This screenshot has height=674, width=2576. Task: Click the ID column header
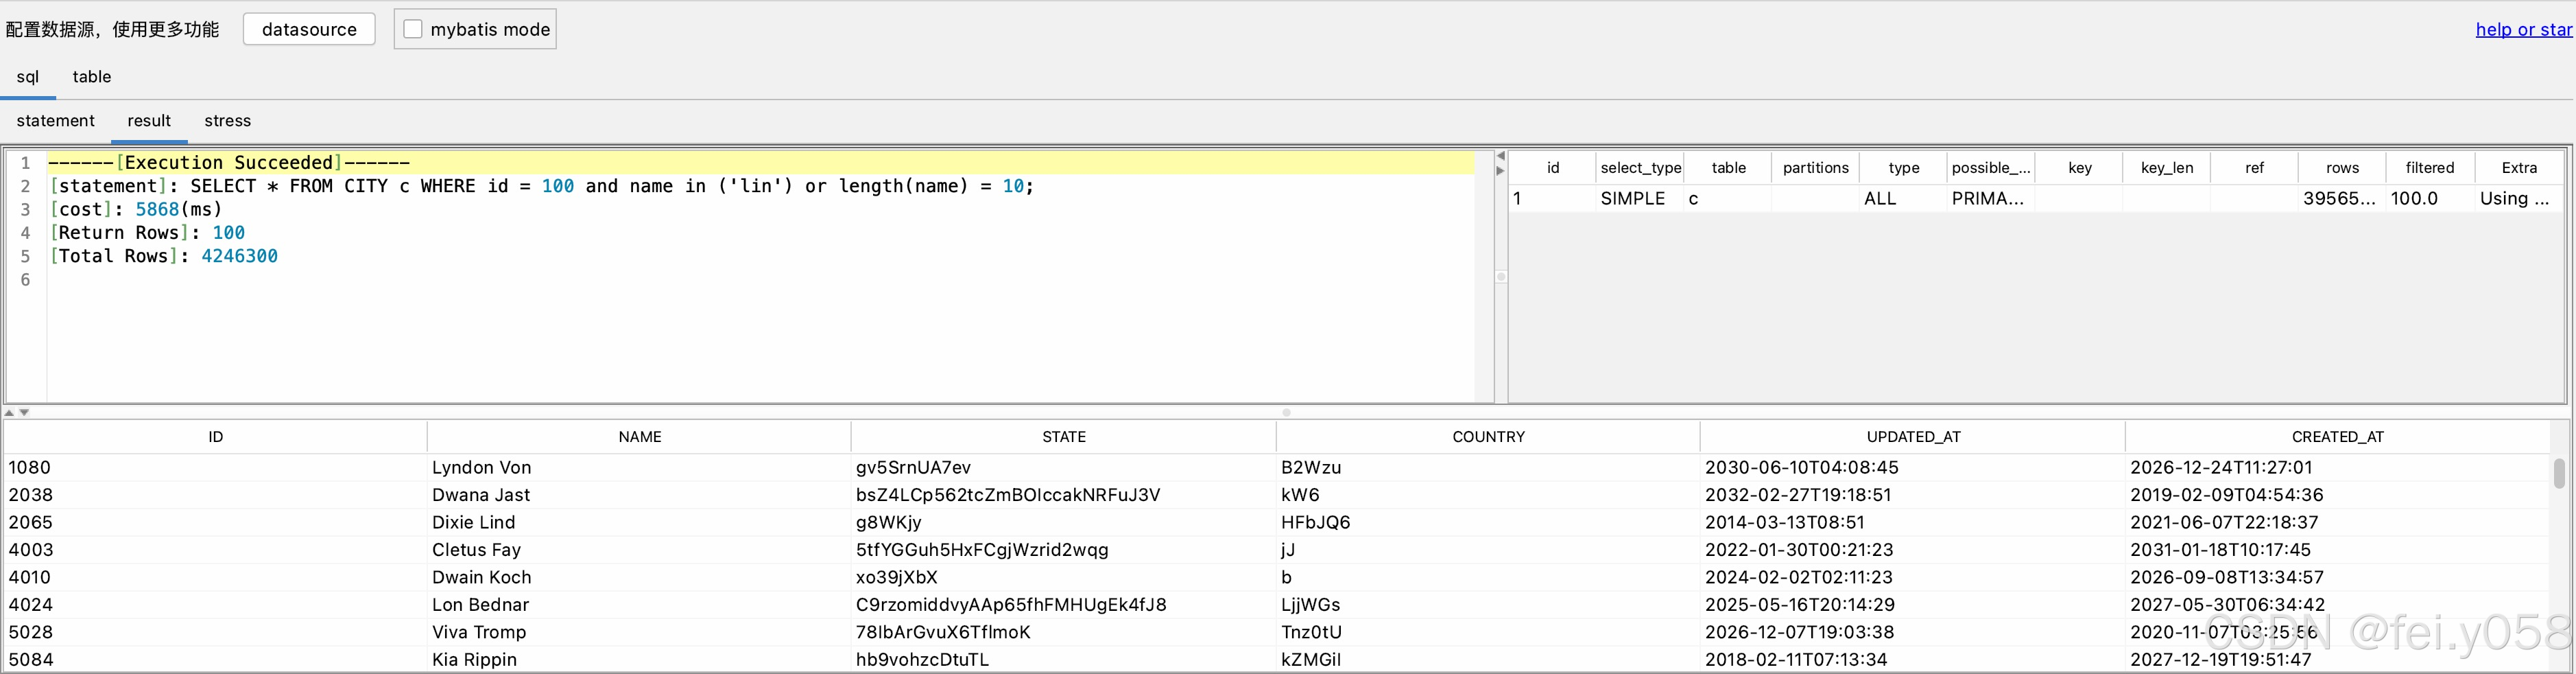point(215,437)
